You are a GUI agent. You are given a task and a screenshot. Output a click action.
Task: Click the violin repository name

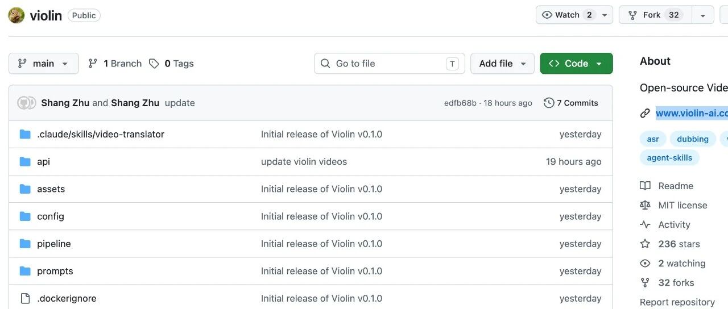[x=45, y=15]
